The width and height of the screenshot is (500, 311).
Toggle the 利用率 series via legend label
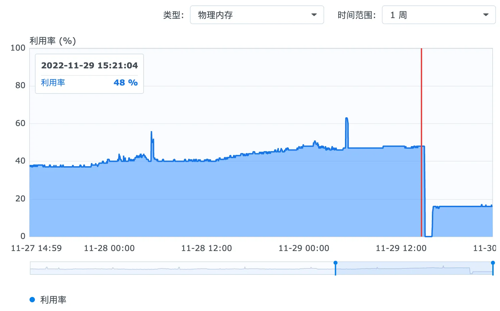[53, 300]
